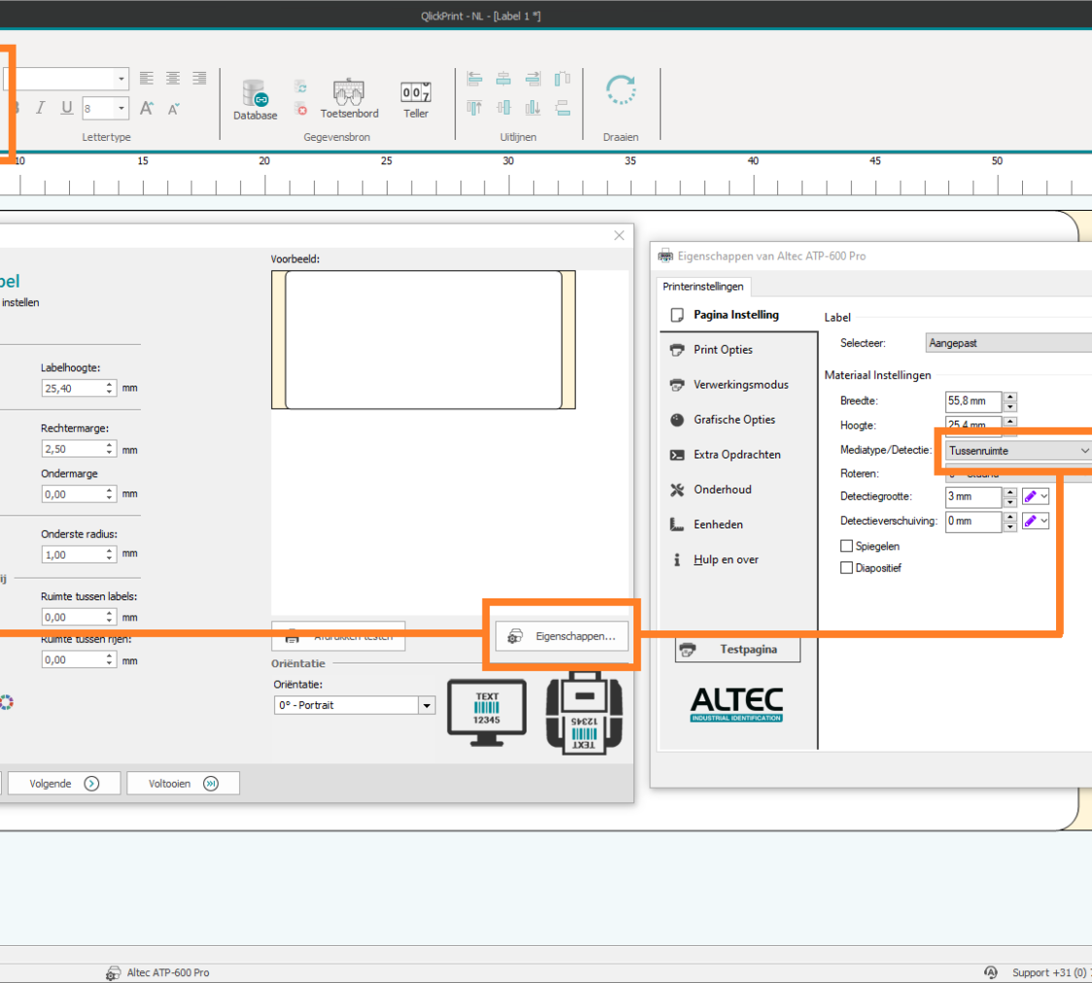Click the Volgende button
1092x983 pixels.
tap(64, 783)
